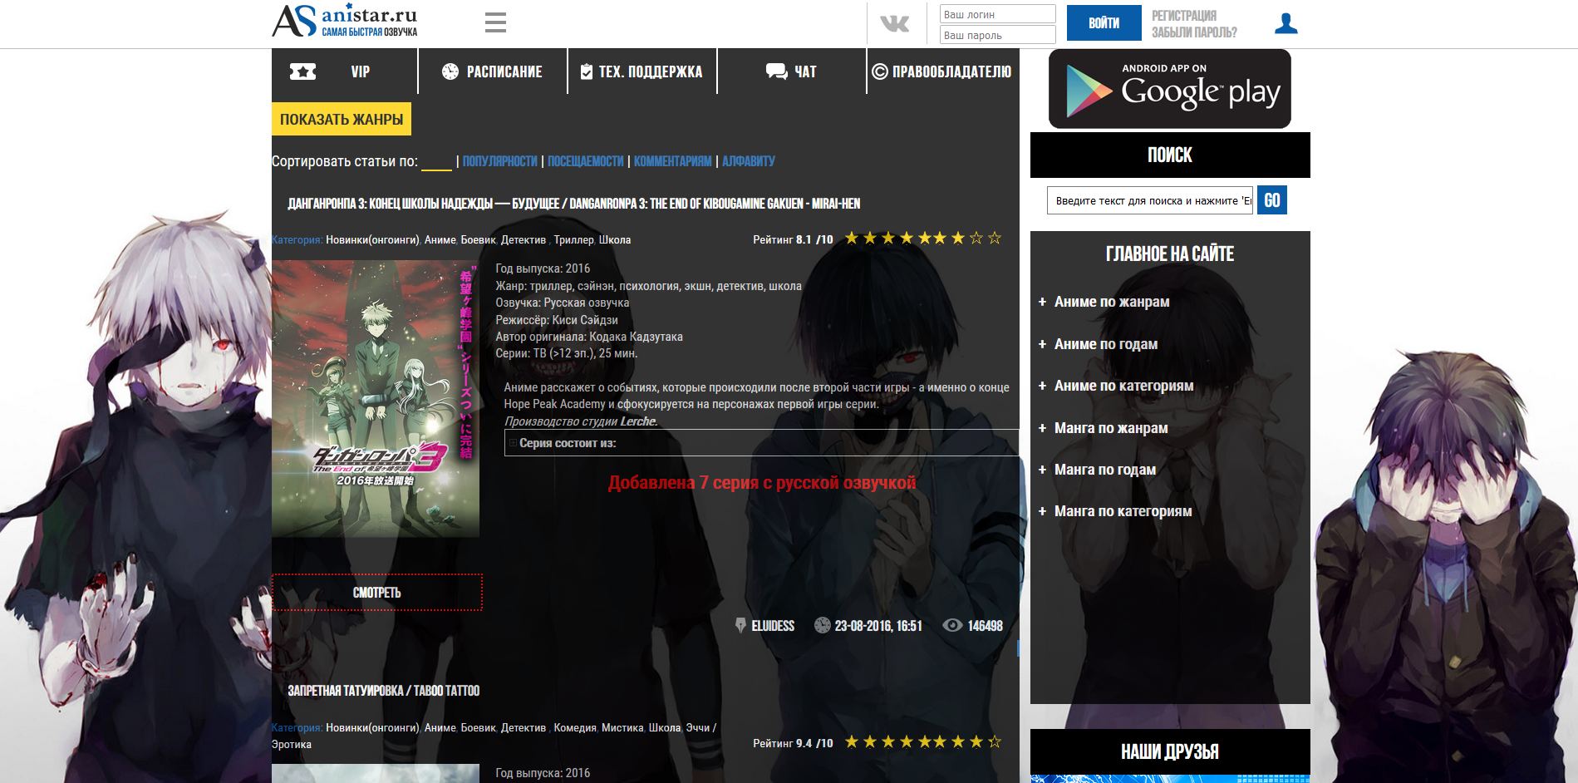Click the VK social login icon
Screen dimensions: 1578x783
(895, 24)
